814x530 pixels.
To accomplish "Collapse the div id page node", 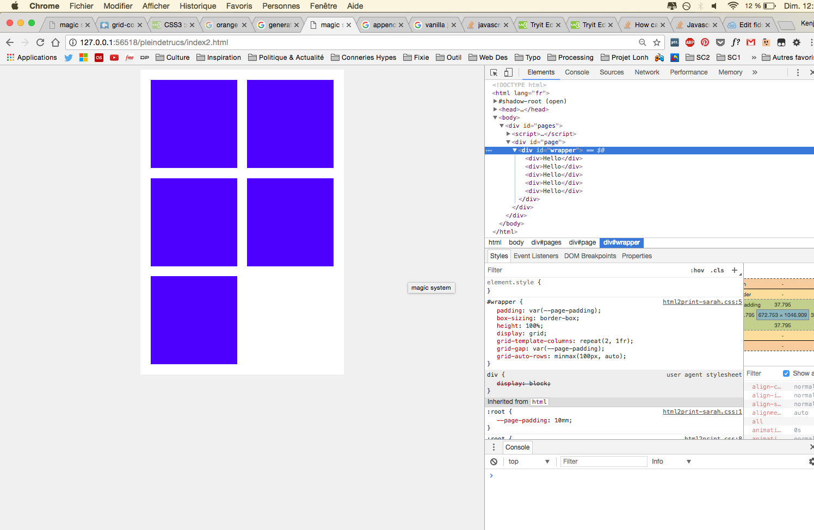I will [x=508, y=142].
